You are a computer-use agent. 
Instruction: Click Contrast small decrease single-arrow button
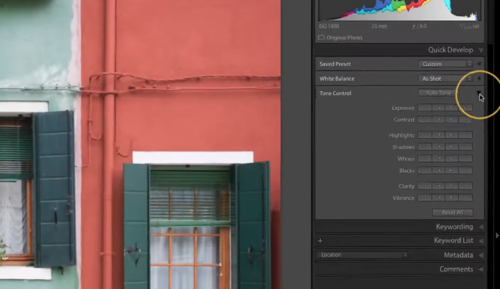439,120
